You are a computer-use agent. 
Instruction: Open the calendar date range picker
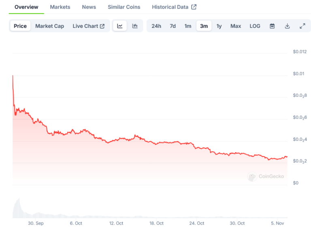[x=272, y=26]
